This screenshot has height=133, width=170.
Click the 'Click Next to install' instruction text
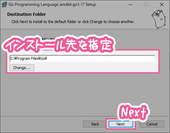pyautogui.click(x=73, y=22)
